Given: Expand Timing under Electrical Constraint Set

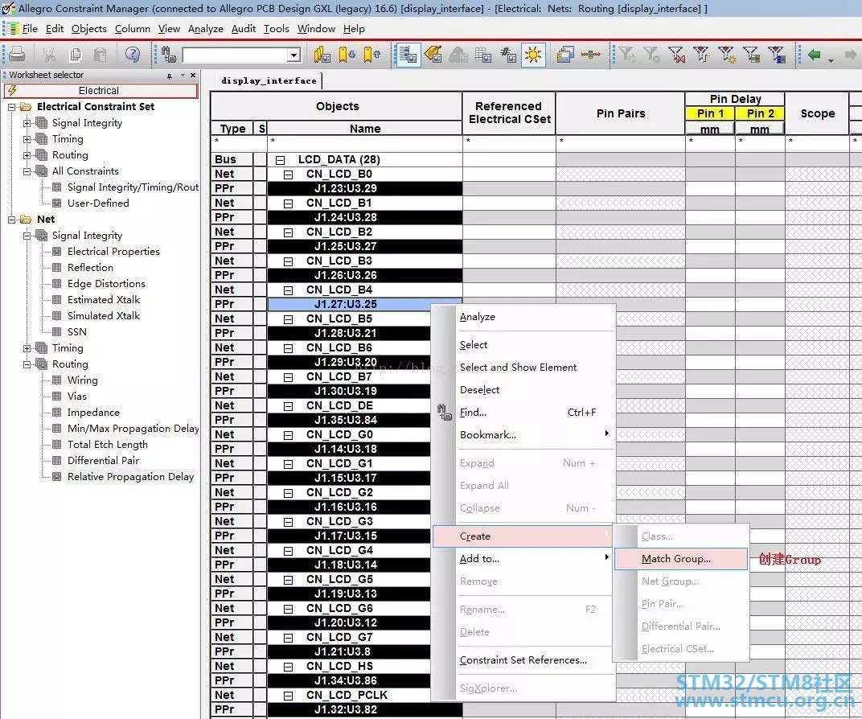Looking at the screenshot, I should [x=27, y=139].
